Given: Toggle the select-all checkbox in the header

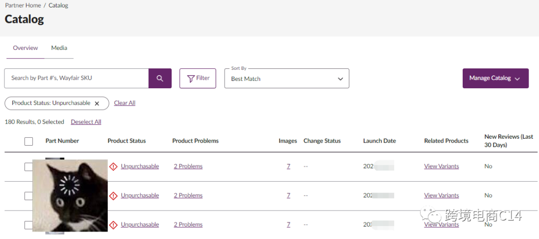Looking at the screenshot, I should pyautogui.click(x=28, y=141).
